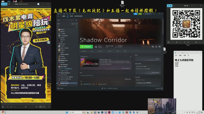Image resolution: width=204 pixels, height=114 pixels.
Task: Open the Steam menu in title bar
Action: (60, 14)
